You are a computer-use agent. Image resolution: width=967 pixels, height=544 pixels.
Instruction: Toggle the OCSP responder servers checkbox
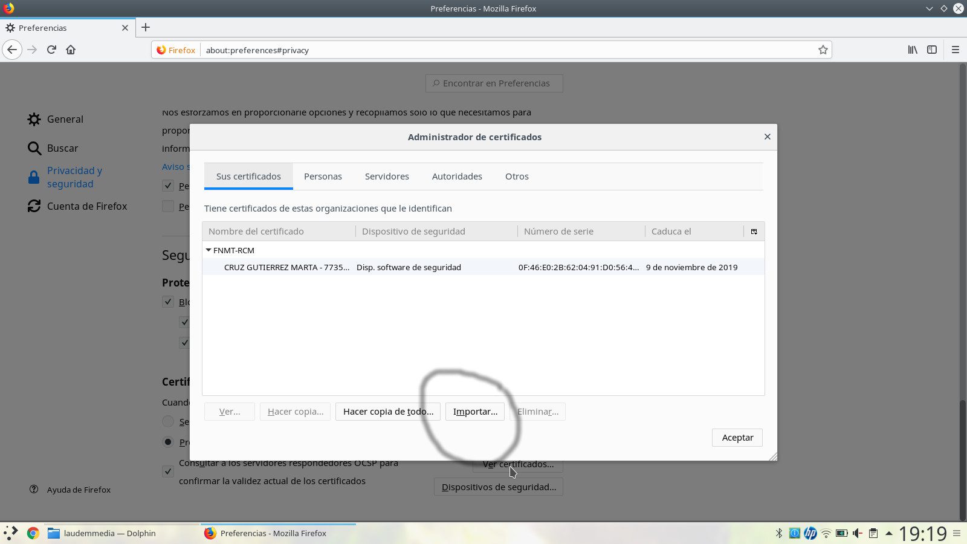[168, 471]
